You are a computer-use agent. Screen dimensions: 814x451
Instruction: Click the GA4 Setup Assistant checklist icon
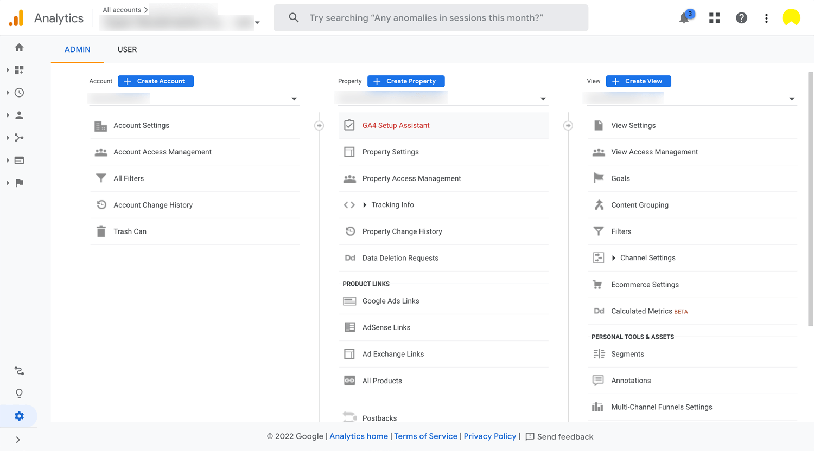tap(349, 125)
